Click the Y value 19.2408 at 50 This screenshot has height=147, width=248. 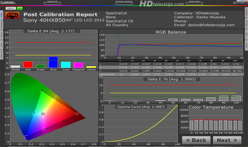click(181, 71)
